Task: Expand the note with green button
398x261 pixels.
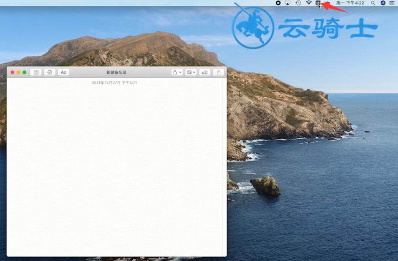Action: click(x=25, y=72)
